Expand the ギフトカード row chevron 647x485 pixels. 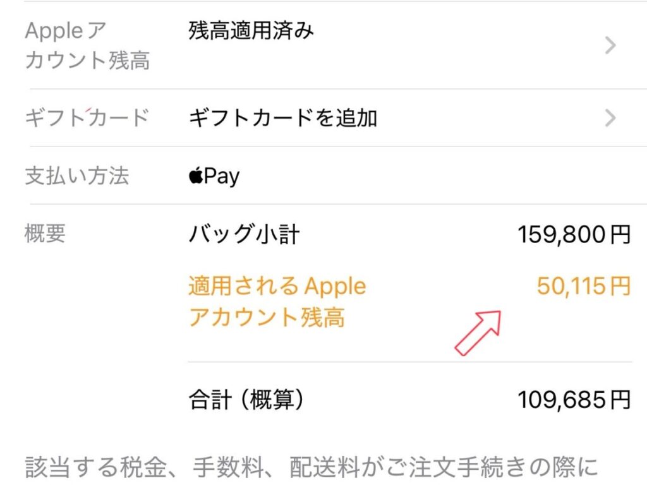610,118
